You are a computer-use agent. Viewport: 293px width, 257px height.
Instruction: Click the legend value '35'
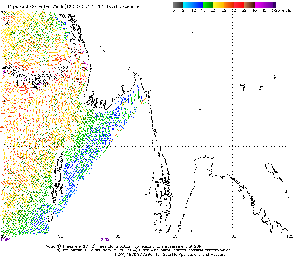(244, 11)
